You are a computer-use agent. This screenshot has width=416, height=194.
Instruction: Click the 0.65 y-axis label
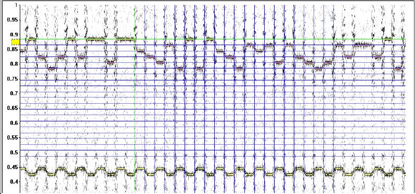tap(12, 108)
